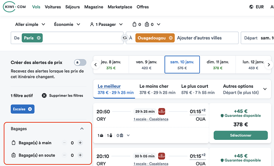The width and height of the screenshot is (274, 166).
Task: Click the passenger icon beside 1 Passager
Action: pos(92,24)
